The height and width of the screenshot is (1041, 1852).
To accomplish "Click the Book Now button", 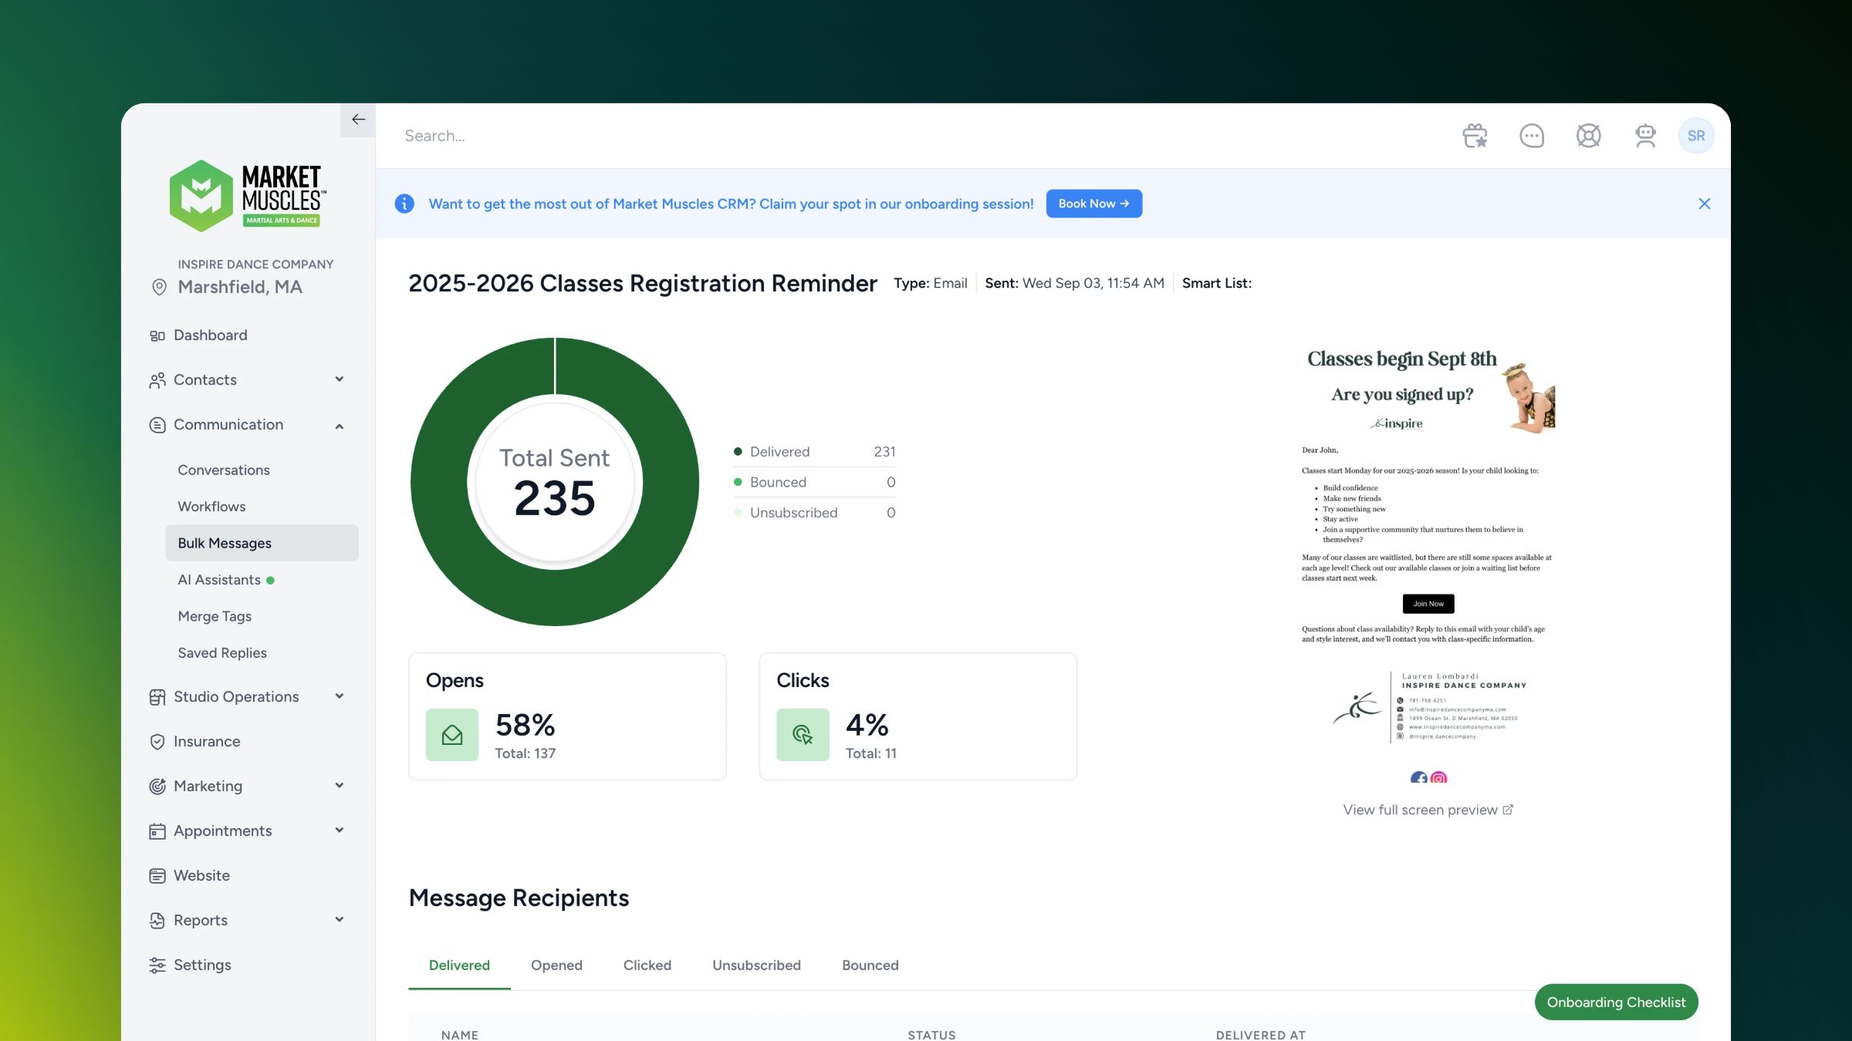I will pyautogui.click(x=1093, y=204).
